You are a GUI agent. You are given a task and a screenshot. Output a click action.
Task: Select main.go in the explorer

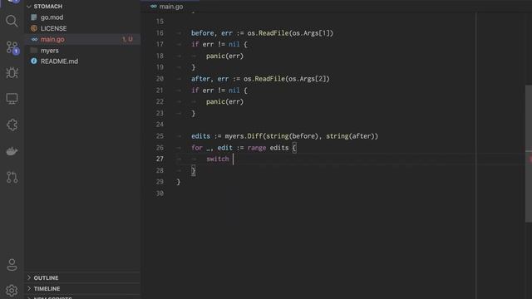pyautogui.click(x=82, y=39)
